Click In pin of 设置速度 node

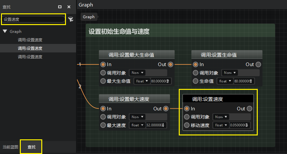(x=187, y=109)
